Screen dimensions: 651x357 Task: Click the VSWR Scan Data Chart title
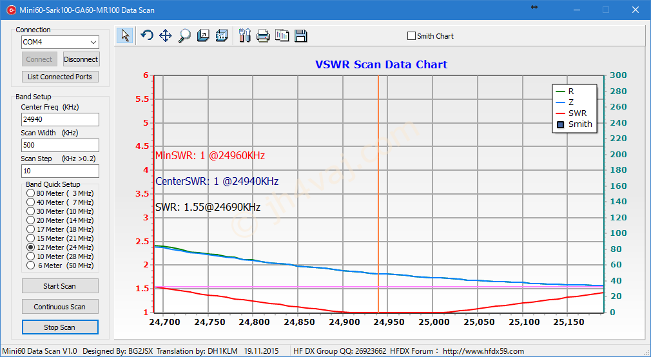(x=381, y=64)
